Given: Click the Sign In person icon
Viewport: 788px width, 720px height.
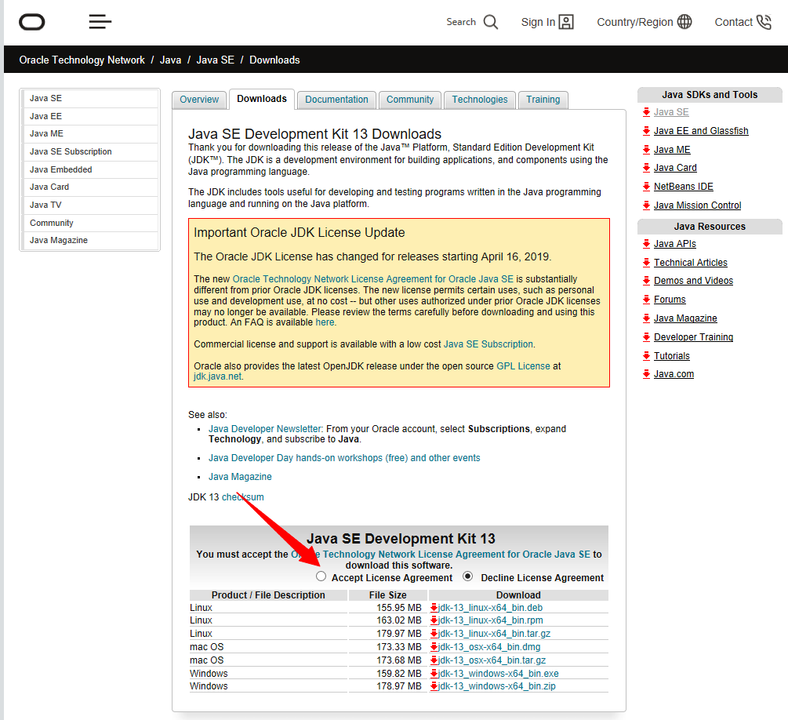Looking at the screenshot, I should [566, 22].
